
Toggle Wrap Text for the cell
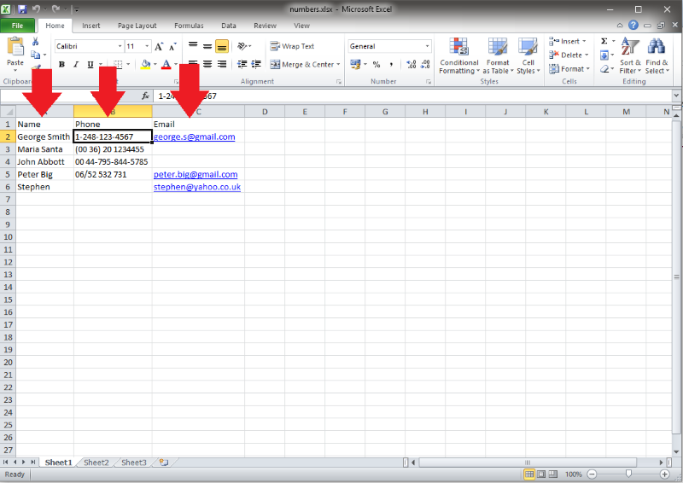coord(292,46)
